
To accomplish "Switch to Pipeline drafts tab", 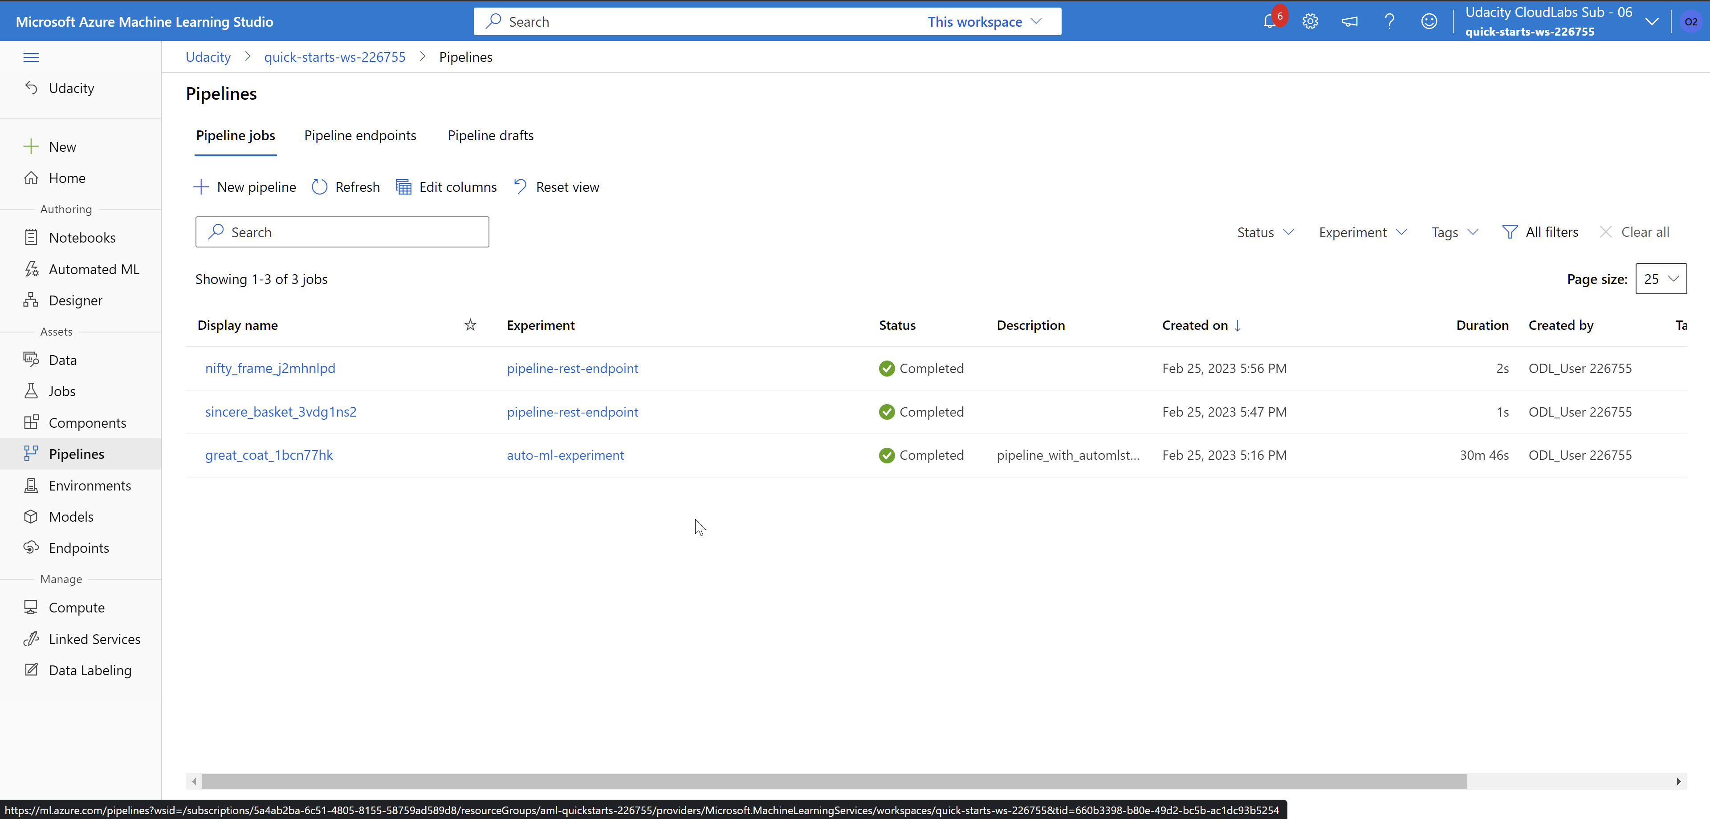I will [490, 135].
